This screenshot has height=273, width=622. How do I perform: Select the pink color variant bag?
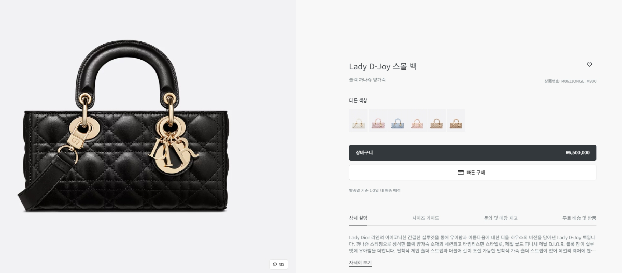click(x=378, y=121)
